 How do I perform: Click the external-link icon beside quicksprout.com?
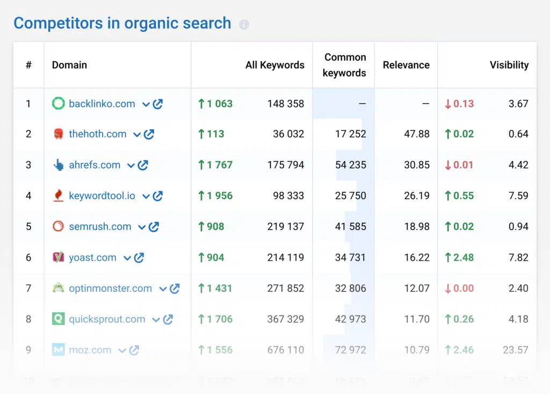click(168, 319)
